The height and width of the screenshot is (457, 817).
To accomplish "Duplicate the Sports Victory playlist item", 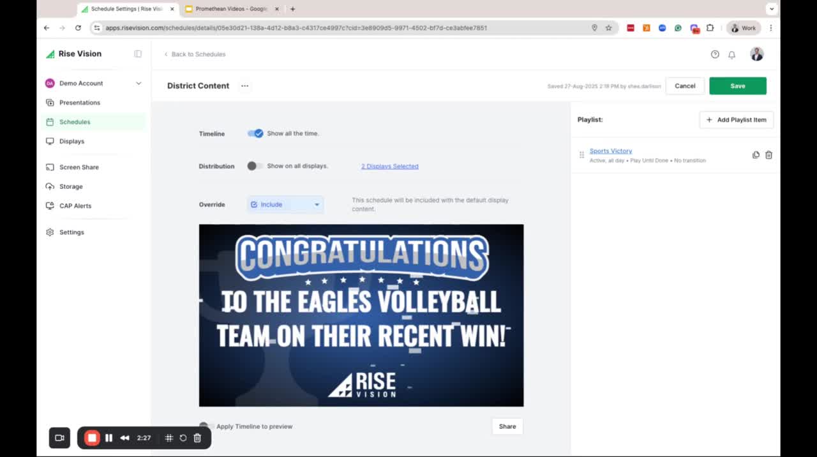I will (756, 155).
